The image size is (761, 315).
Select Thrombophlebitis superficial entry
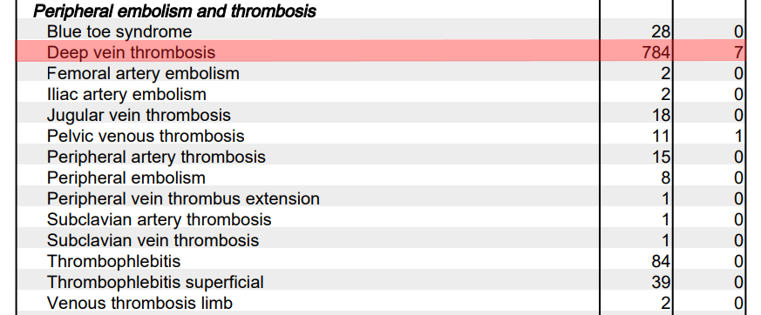click(x=155, y=282)
